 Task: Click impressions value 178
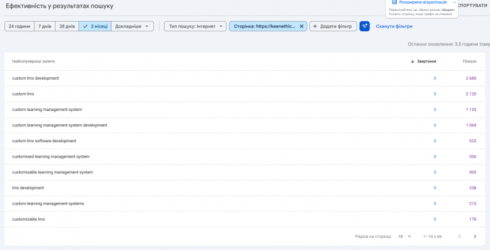(x=473, y=219)
